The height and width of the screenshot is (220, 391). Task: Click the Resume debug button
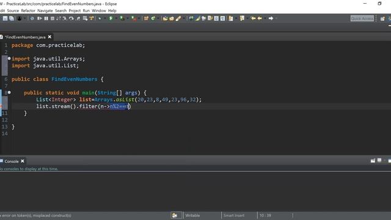39,18
